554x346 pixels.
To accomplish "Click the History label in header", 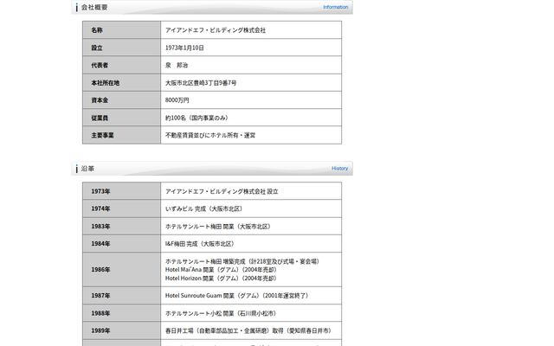I will click(339, 169).
